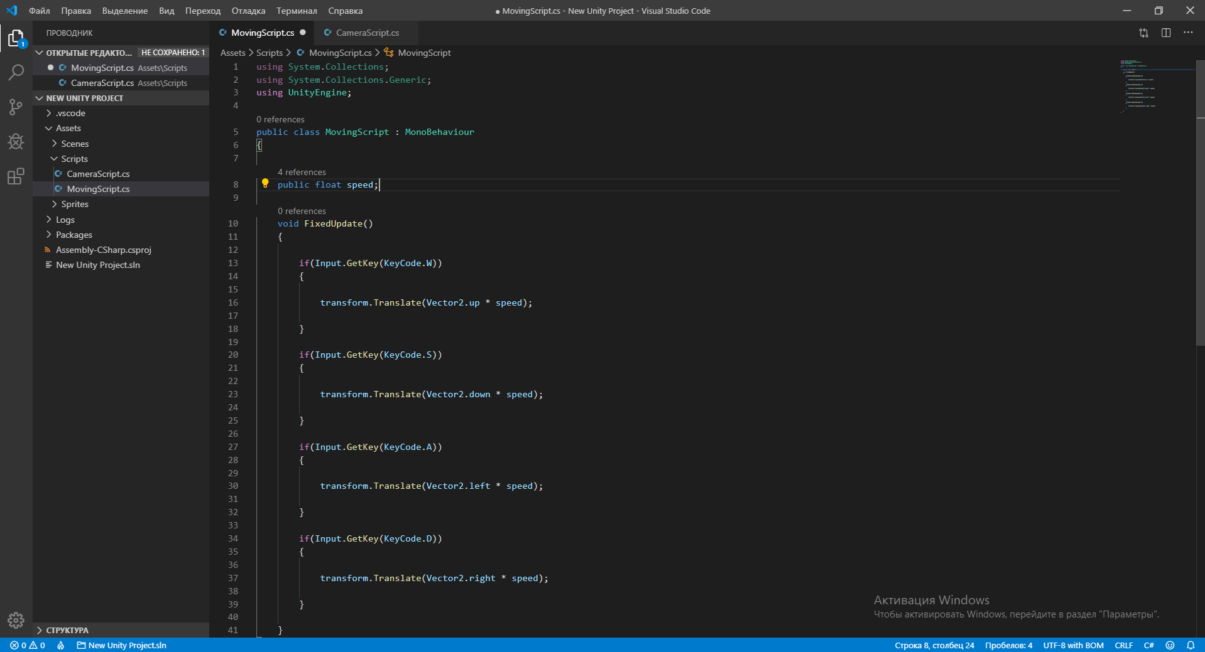Select CameraScript.cs in Open Editors list
1205x652 pixels.
click(x=121, y=83)
